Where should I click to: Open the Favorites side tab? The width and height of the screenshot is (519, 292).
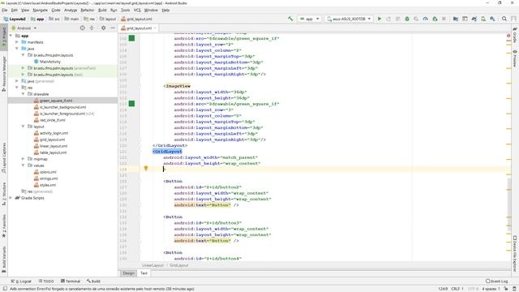pyautogui.click(x=4, y=225)
